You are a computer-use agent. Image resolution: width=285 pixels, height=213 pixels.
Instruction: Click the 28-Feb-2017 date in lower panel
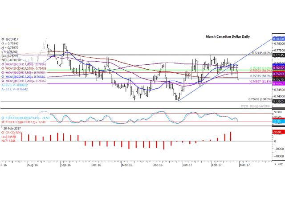click(12, 128)
